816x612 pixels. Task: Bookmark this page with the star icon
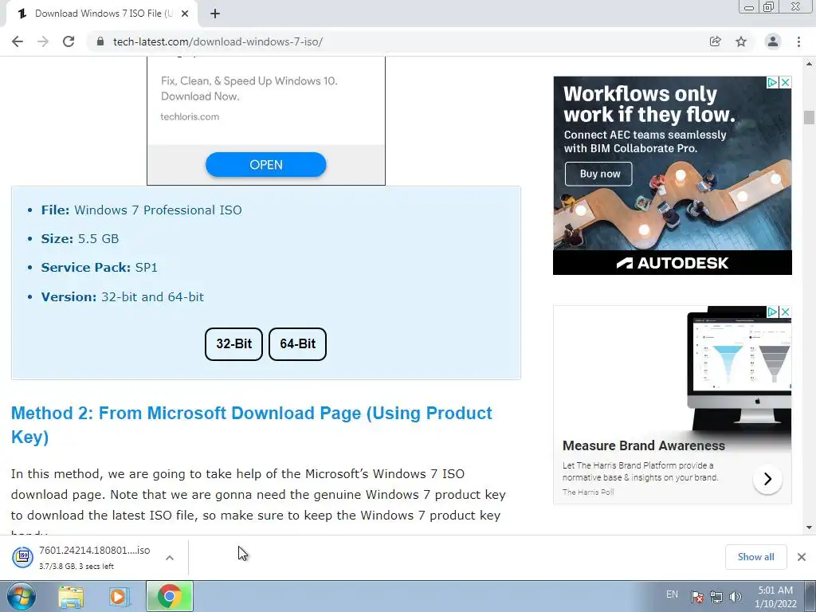[x=741, y=41]
